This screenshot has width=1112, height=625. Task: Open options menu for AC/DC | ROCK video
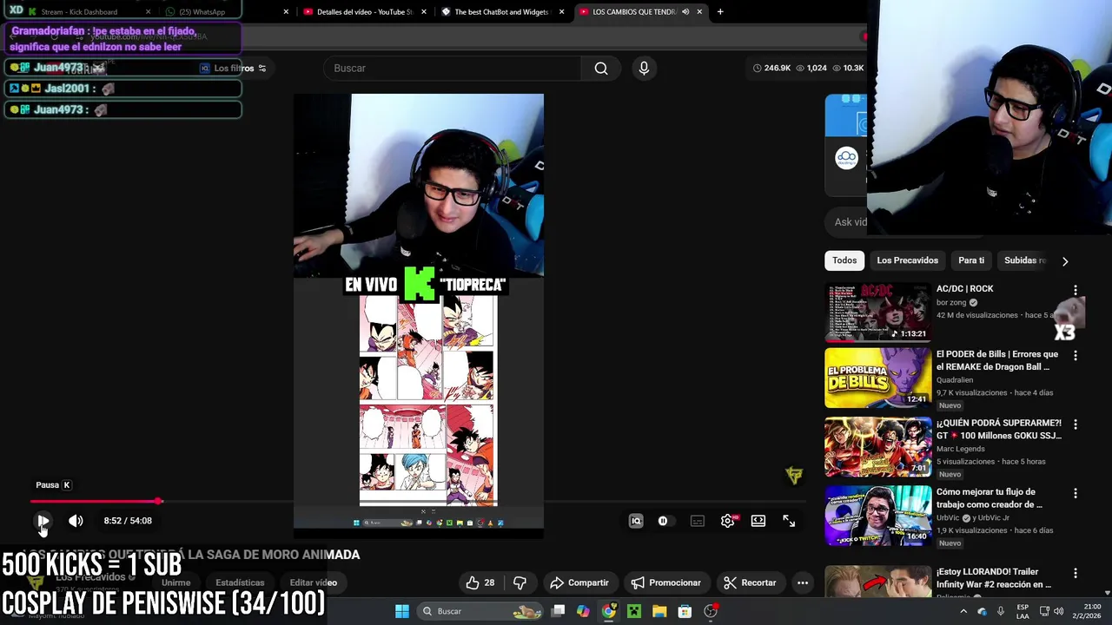click(1076, 290)
